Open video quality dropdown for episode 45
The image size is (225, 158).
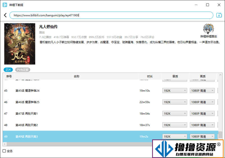[202, 91]
